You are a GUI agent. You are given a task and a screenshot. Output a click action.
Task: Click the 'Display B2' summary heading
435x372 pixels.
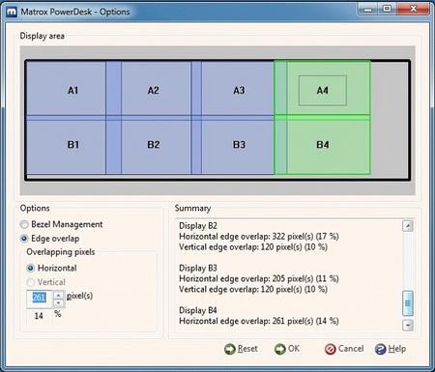coord(198,226)
